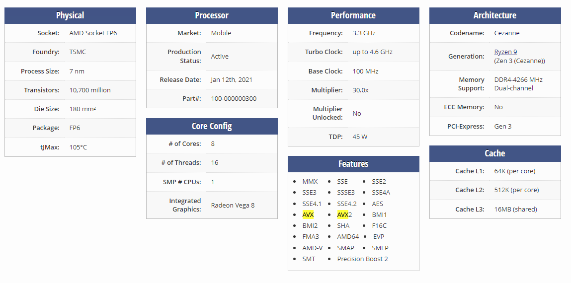Click the SSE4A feature entry
The image size is (571, 283).
click(381, 193)
